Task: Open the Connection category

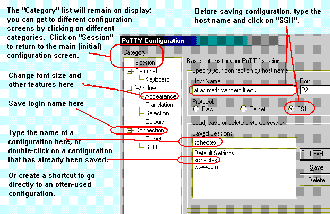Action: pyautogui.click(x=150, y=130)
